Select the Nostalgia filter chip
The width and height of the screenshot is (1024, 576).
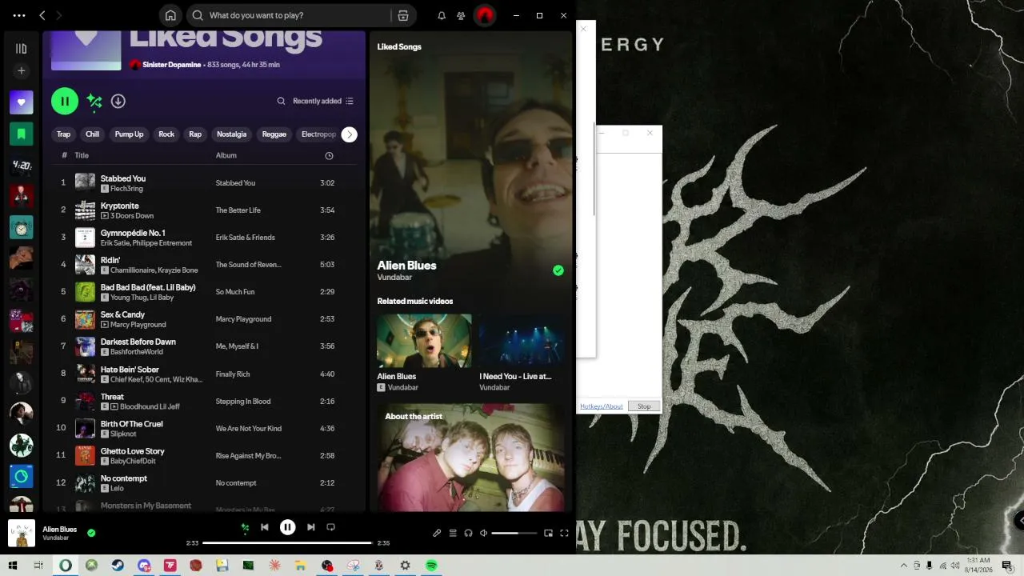click(x=232, y=134)
